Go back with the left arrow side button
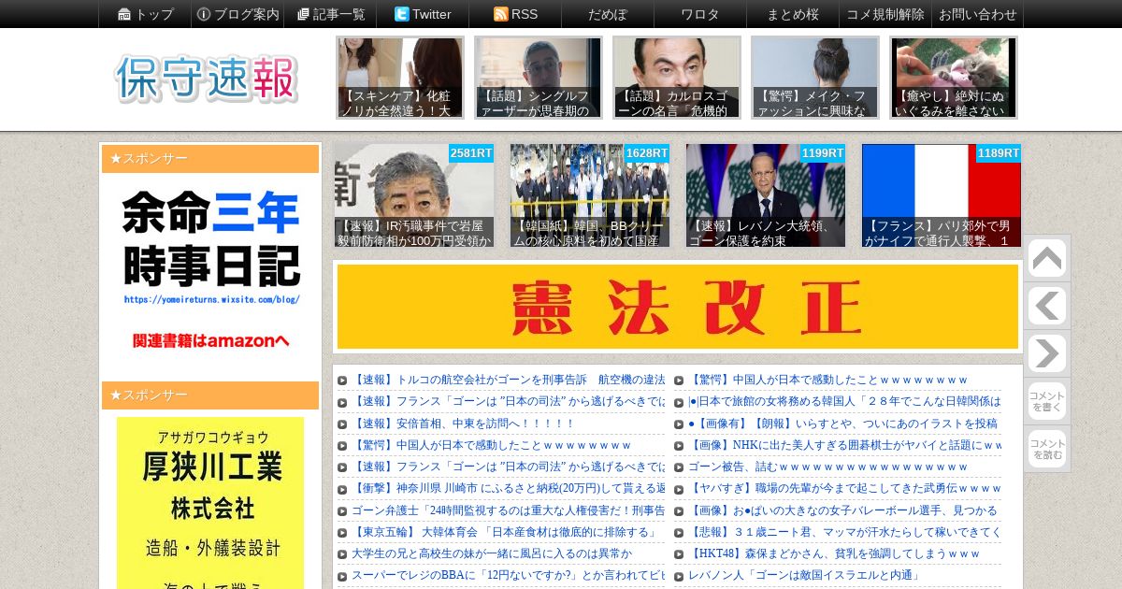Viewport: 1122px width, 589px height. 1047,306
